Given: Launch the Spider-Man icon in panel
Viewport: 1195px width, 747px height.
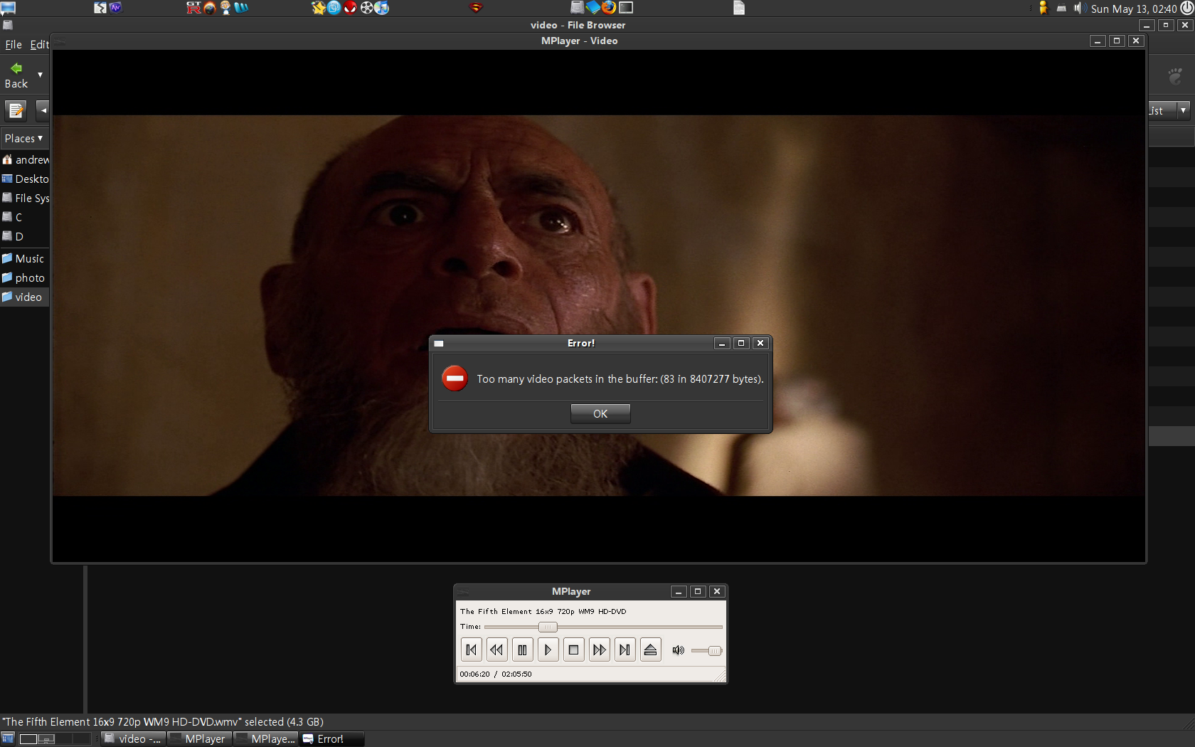Looking at the screenshot, I should [x=350, y=8].
